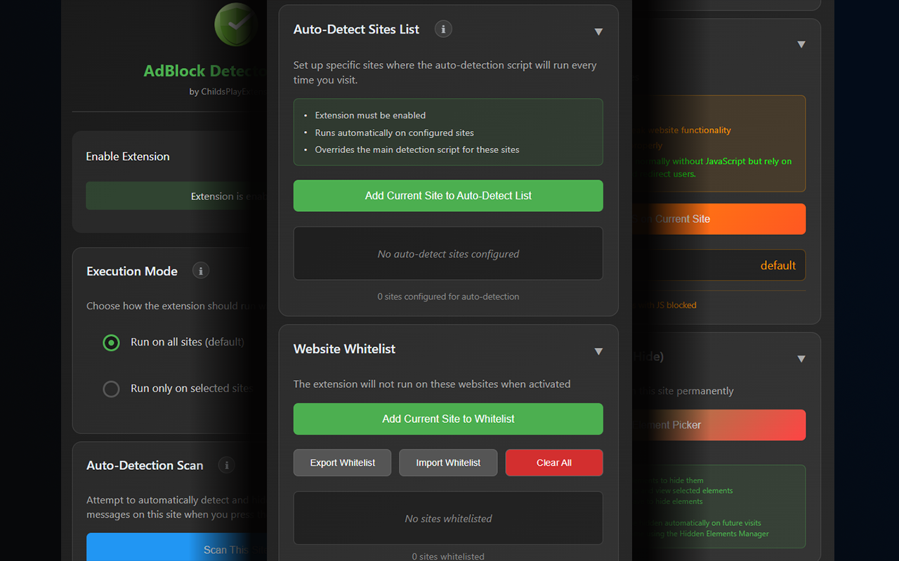This screenshot has width=899, height=561.
Task: Click 'No auto-detect sites configured' placeholder
Action: (448, 254)
